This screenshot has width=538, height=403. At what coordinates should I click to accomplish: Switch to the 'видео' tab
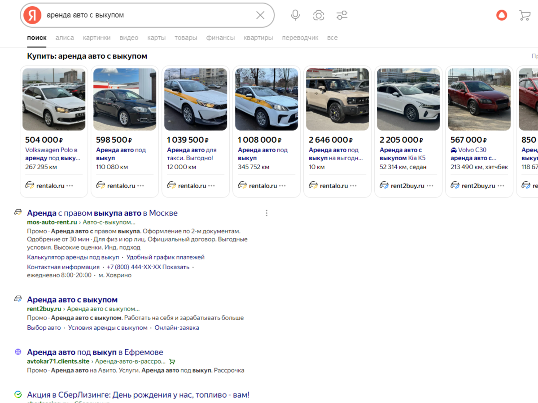click(129, 38)
